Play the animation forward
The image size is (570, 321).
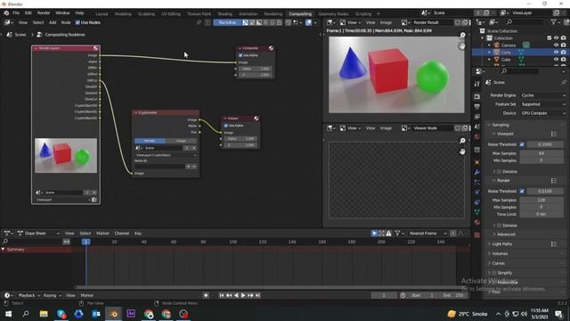tap(243, 295)
